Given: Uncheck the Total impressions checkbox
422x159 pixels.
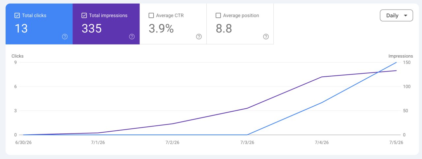Looking at the screenshot, I should (x=84, y=15).
